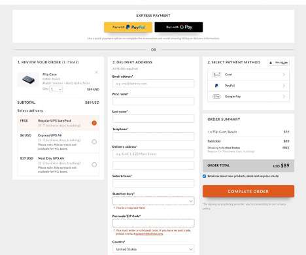Click the Google Pay icon in payment methods
This screenshot has width=306, height=255.
point(216,96)
